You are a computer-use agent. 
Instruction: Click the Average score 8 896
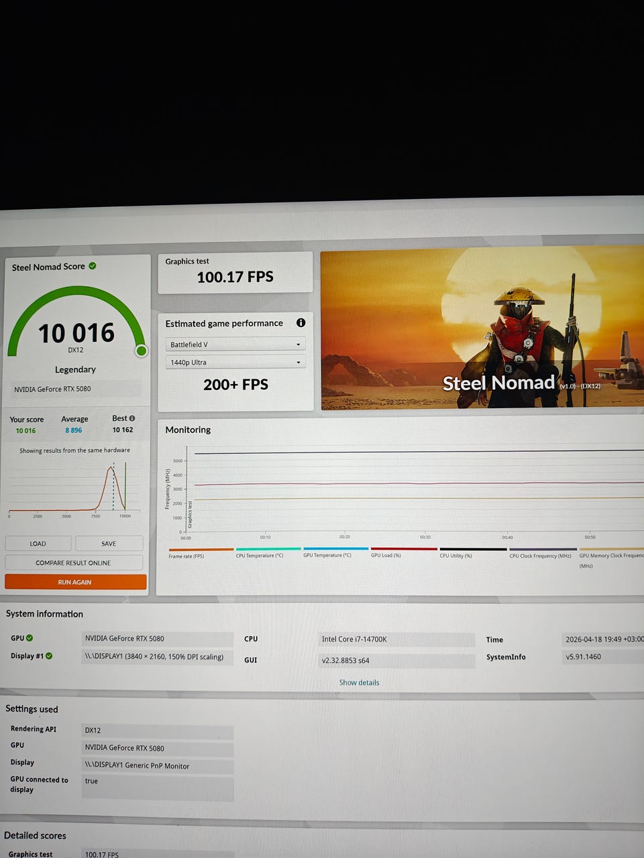74,430
